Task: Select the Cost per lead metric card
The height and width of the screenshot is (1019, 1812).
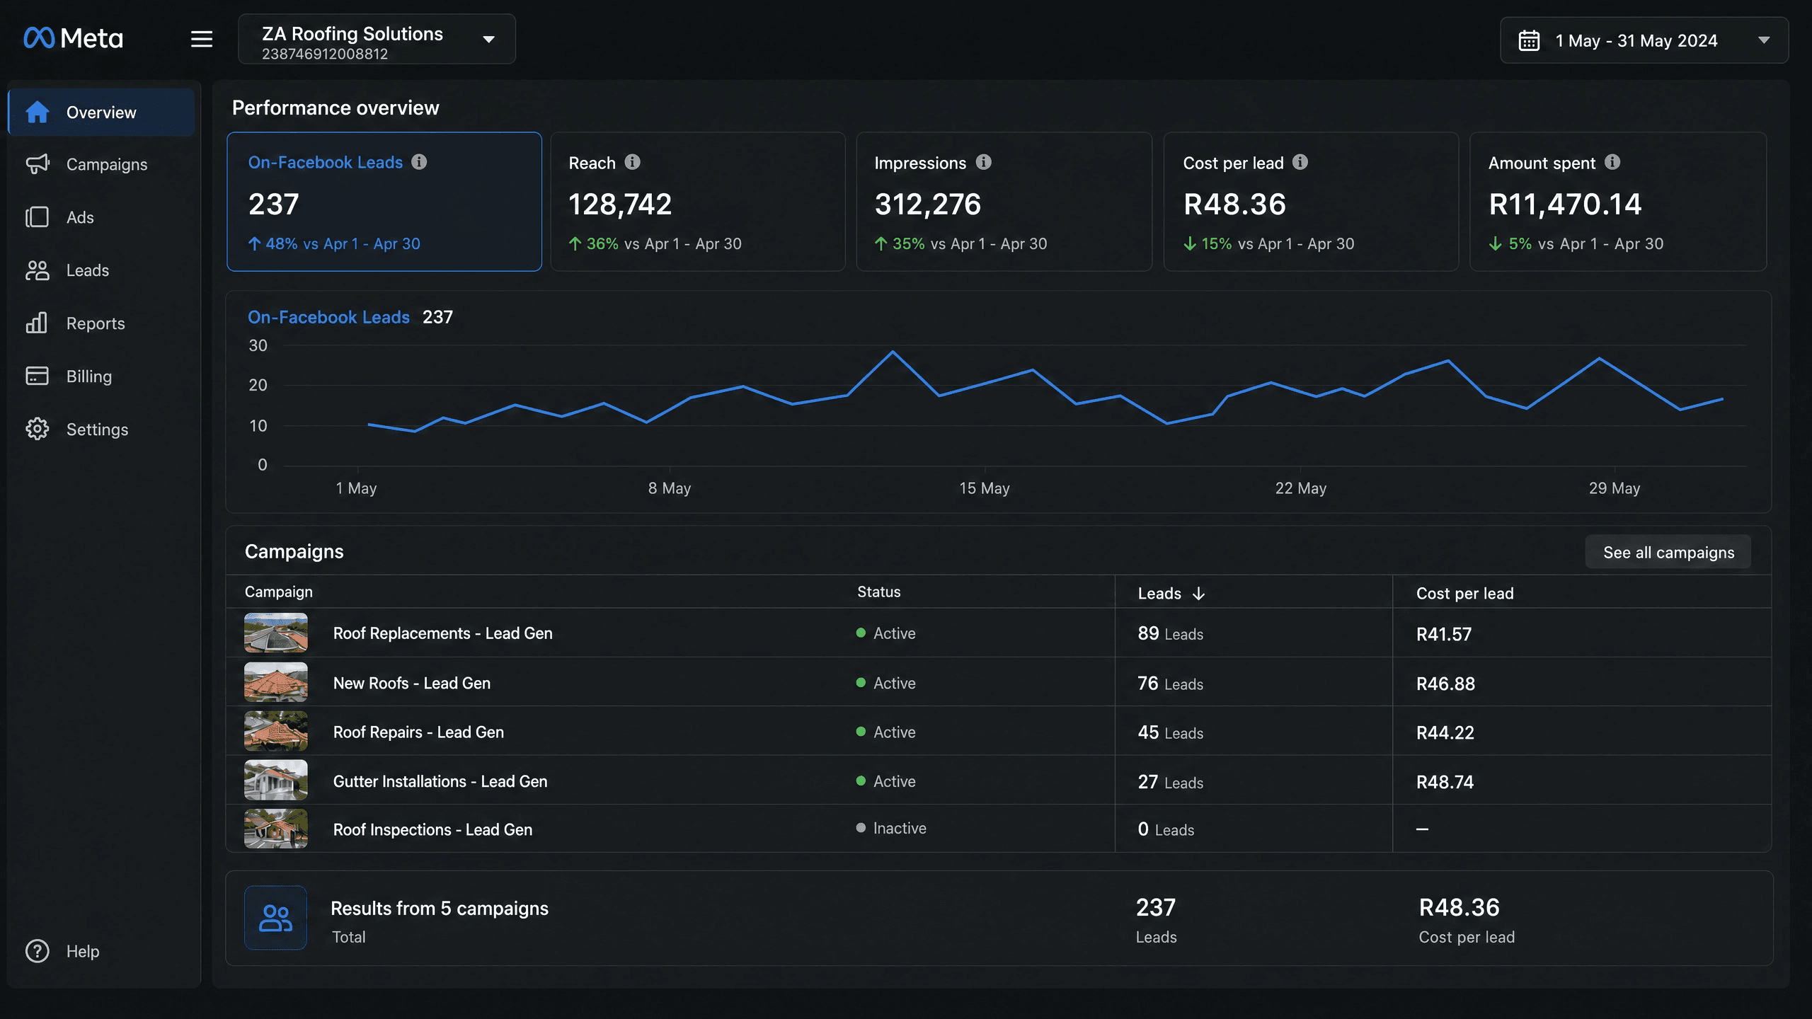Action: coord(1311,202)
